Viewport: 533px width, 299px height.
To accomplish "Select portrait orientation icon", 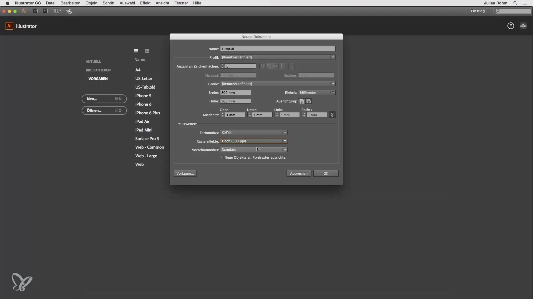I will [x=302, y=101].
